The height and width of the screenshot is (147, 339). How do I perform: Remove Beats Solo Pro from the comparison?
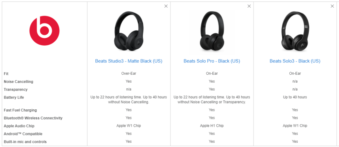point(249,6)
